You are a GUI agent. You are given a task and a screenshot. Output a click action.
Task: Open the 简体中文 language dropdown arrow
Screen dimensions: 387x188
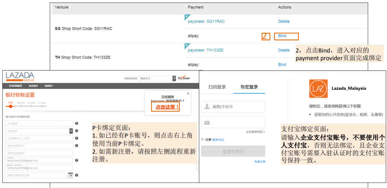point(174,78)
